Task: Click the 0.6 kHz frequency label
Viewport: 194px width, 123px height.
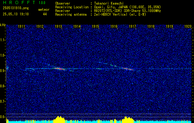Action: tap(3, 117)
